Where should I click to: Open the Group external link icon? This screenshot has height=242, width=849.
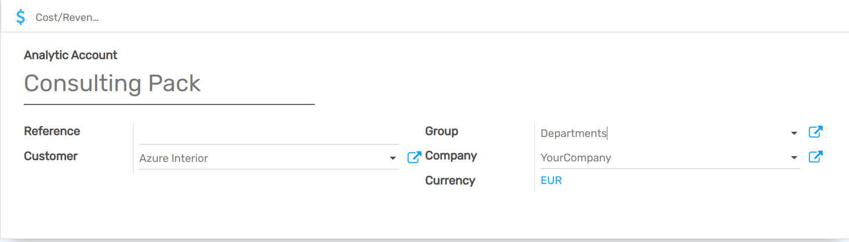click(x=815, y=132)
